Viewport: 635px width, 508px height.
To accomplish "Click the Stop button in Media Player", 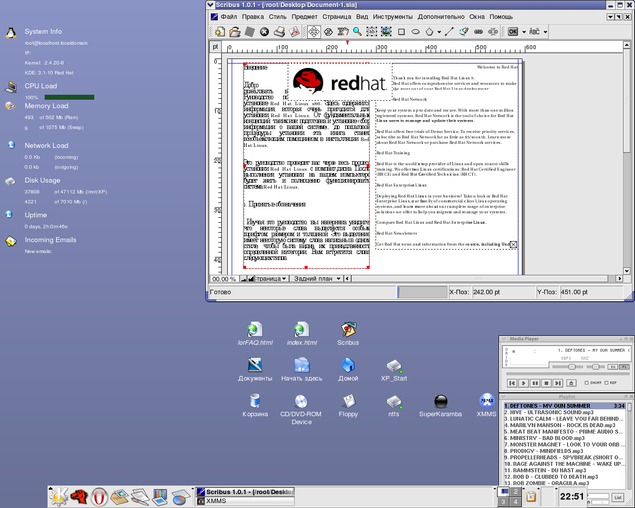I will pos(546,383).
